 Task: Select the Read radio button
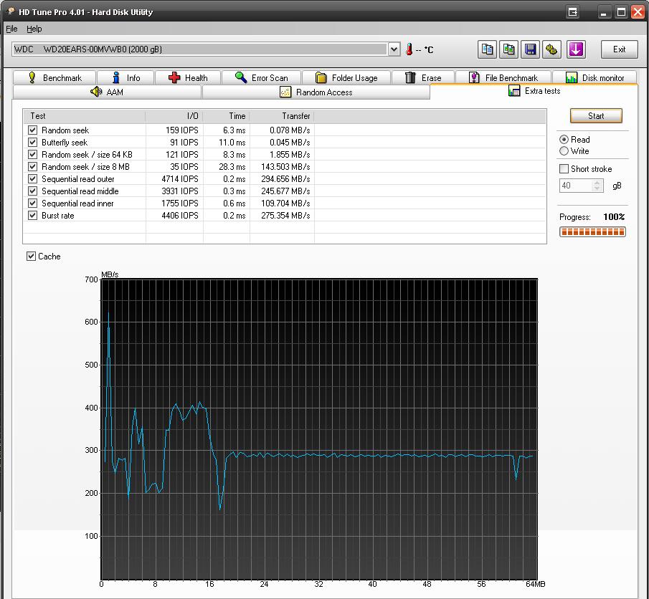(564, 140)
